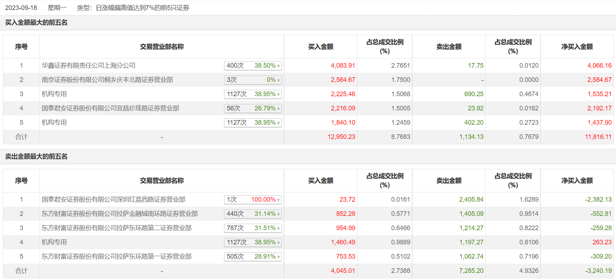Select 国泰君安宜昌珍珠路证券营业部
The width and height of the screenshot is (616, 280).
tap(110, 108)
